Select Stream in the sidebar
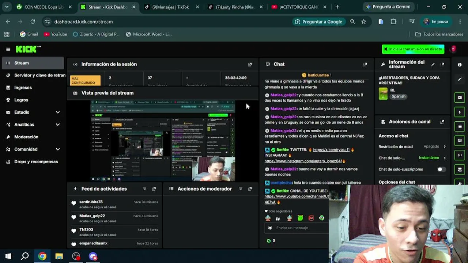Screen dimensions: 468x263 click(x=33, y=63)
